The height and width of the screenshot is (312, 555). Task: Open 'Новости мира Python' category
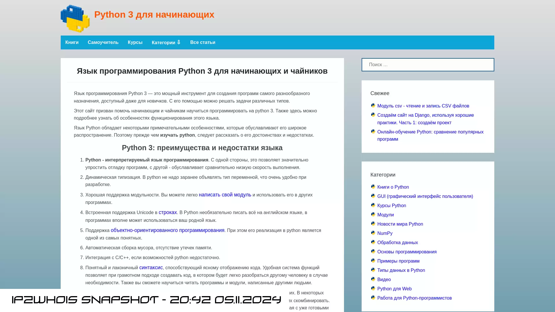point(400,224)
